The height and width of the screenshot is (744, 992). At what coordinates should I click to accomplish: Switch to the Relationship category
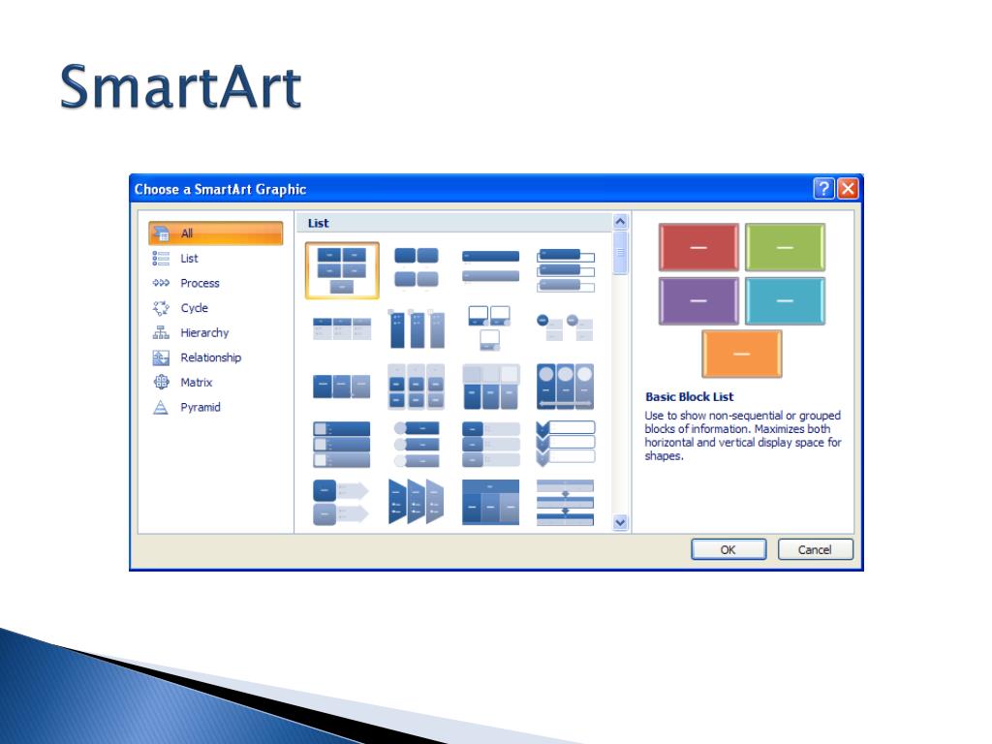[210, 357]
